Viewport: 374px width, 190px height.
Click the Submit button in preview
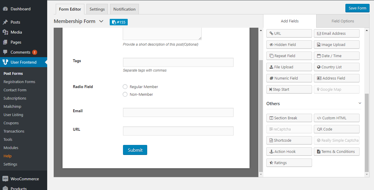click(135, 150)
